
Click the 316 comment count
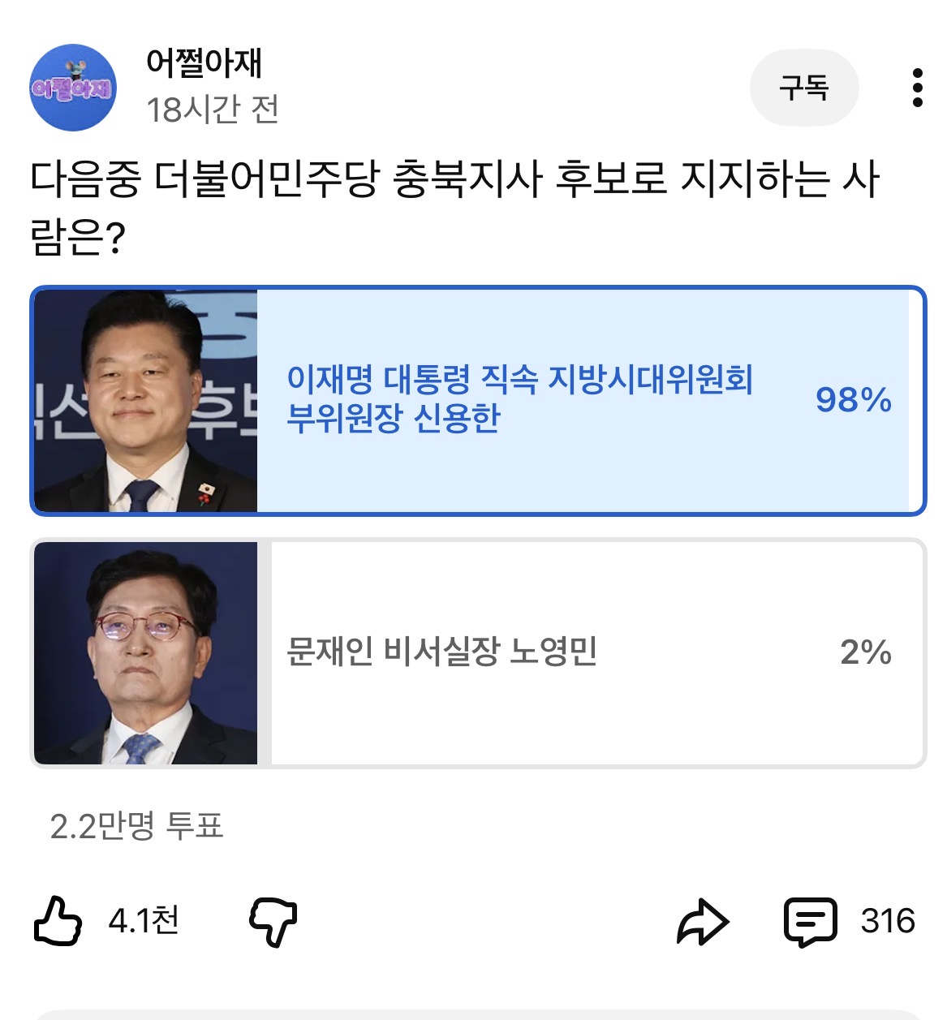point(888,922)
